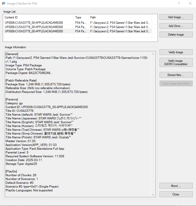Click the 'Title Name (Polish)' line

pos(38,137)
